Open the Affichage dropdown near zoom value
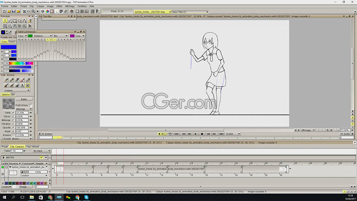 tap(308, 130)
